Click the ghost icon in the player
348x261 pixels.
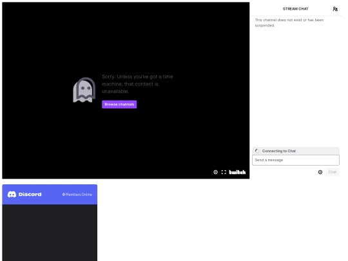(x=84, y=90)
